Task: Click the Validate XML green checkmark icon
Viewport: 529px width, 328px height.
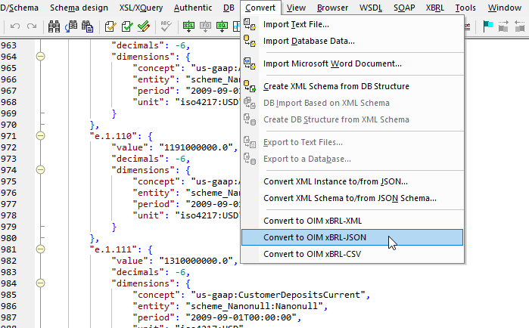Action: 127,26
